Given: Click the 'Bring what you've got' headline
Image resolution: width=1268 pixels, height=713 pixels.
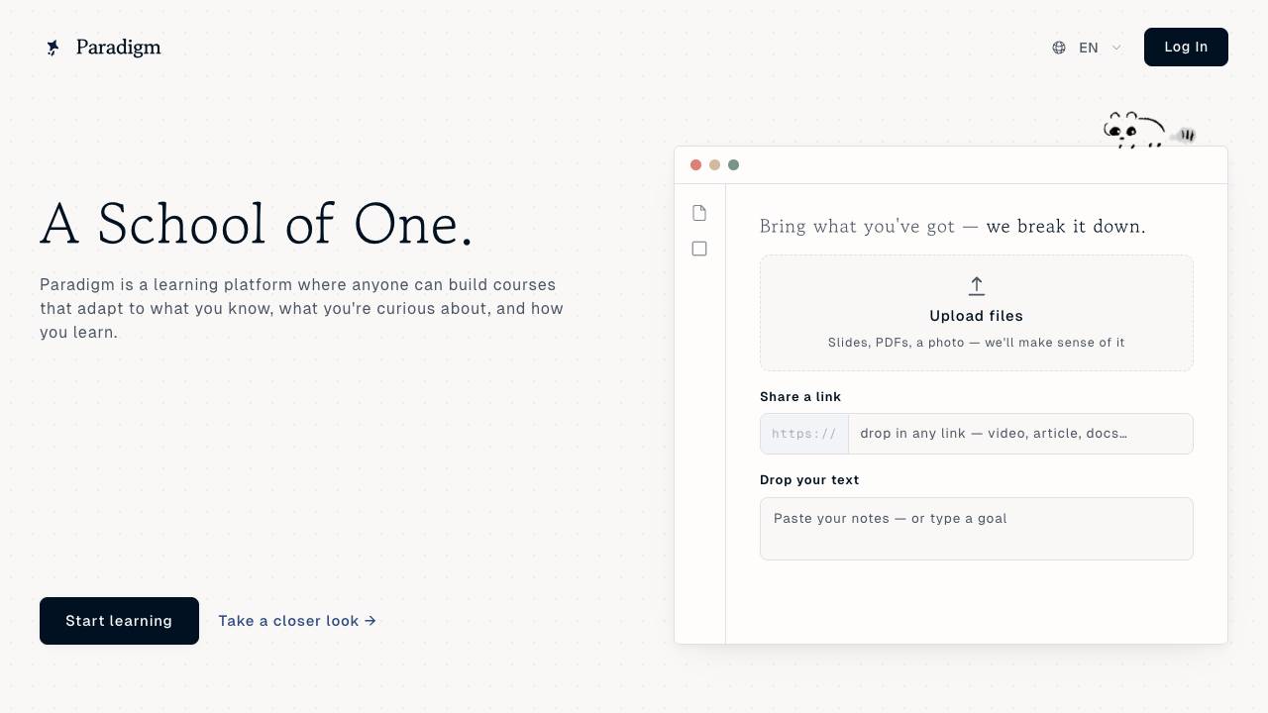Looking at the screenshot, I should 953,227.
